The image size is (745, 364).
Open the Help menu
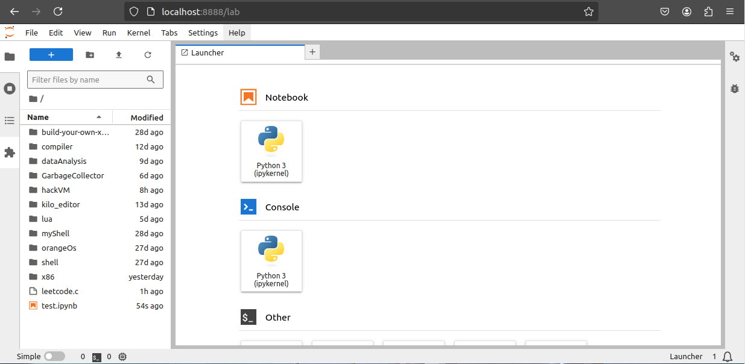pyautogui.click(x=237, y=33)
